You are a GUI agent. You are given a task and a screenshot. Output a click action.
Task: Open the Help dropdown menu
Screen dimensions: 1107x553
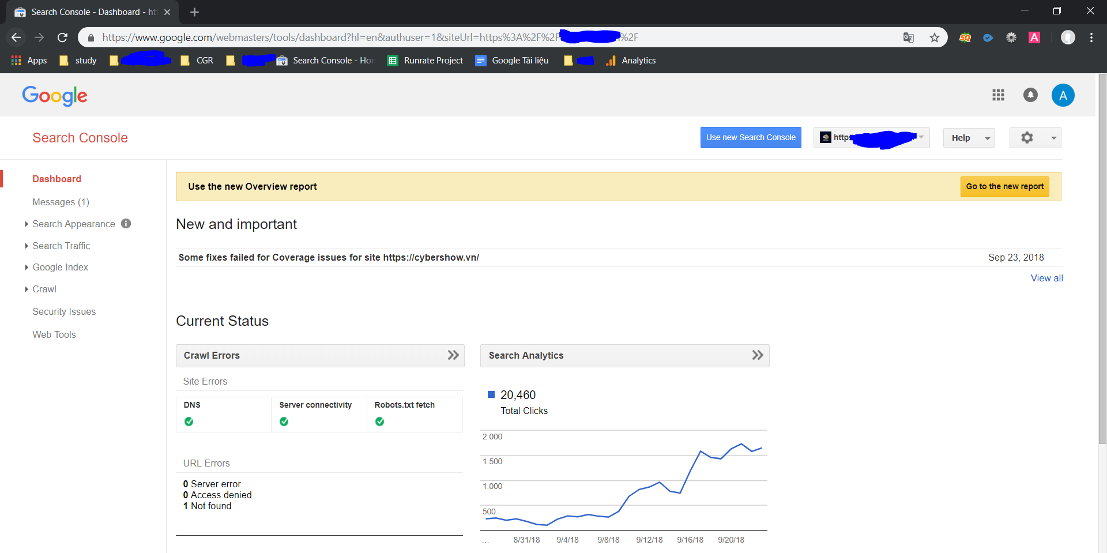(969, 138)
